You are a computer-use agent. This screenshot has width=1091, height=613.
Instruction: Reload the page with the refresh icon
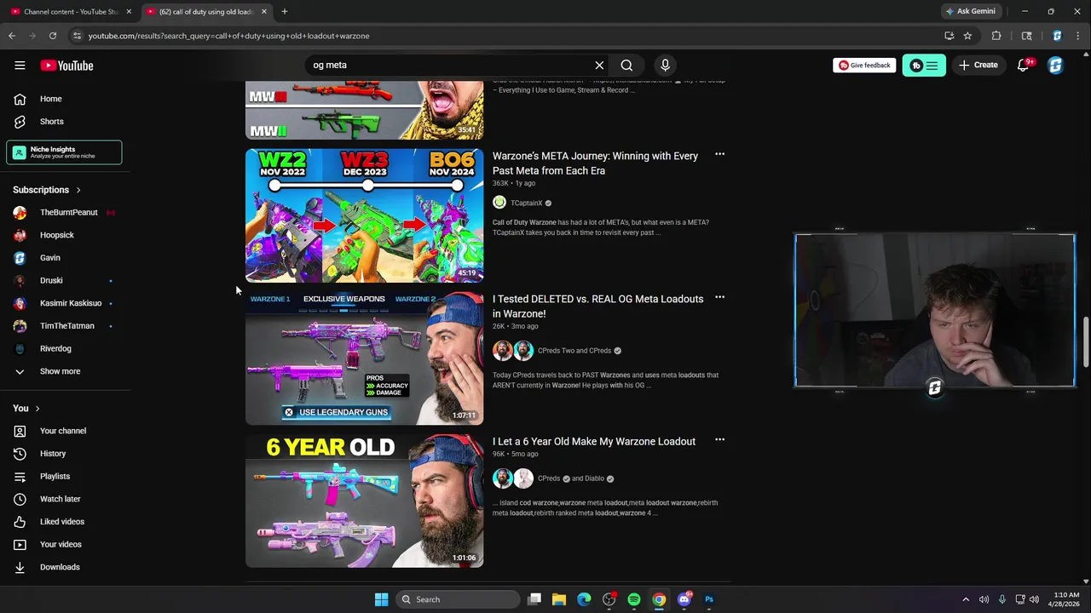pos(53,36)
